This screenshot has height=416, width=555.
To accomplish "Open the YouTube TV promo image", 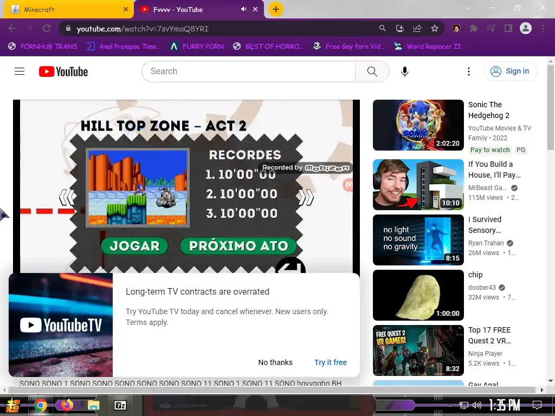I will [x=61, y=325].
